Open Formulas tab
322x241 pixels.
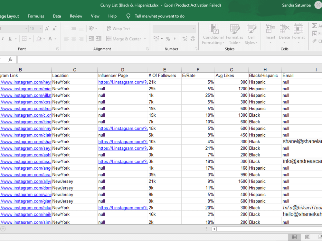click(x=36, y=16)
